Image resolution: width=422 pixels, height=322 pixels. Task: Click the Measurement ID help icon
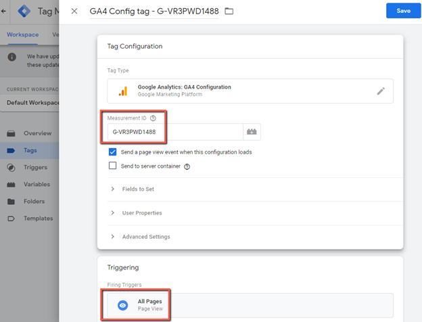click(x=153, y=118)
